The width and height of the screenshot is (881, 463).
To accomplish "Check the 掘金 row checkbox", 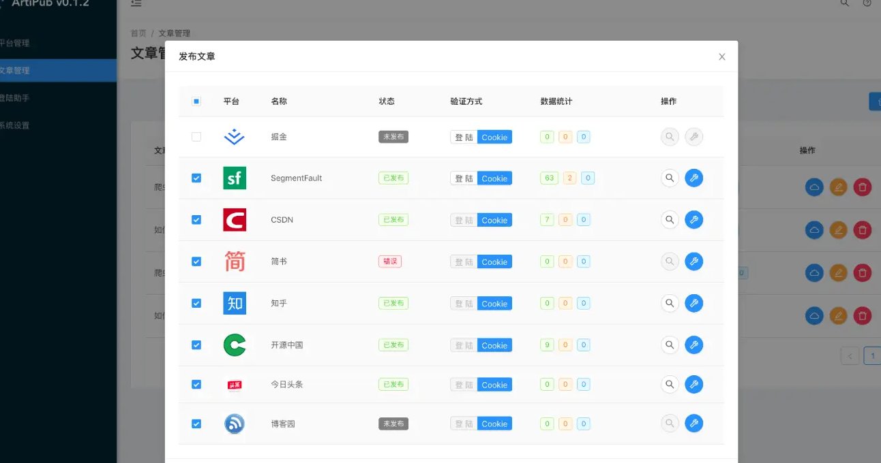I will (196, 137).
